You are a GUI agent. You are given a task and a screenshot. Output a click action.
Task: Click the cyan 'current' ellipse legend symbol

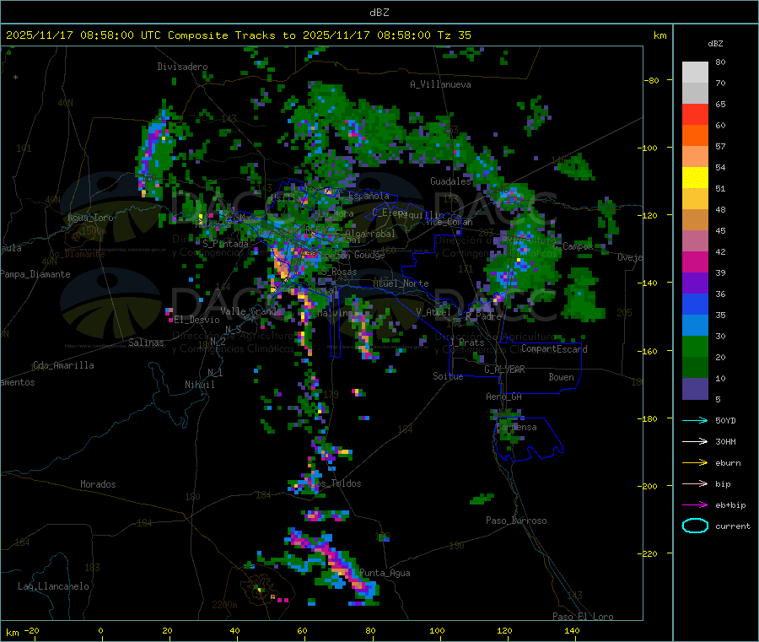(695, 526)
